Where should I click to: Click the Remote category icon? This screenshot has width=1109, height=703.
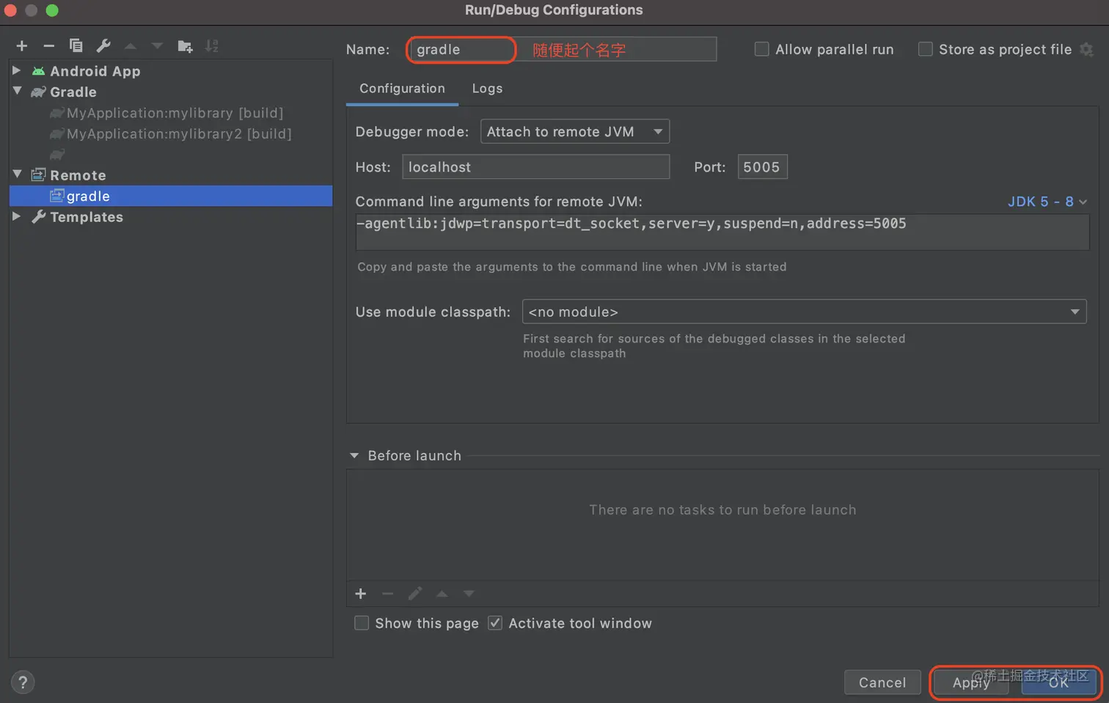pyautogui.click(x=39, y=175)
